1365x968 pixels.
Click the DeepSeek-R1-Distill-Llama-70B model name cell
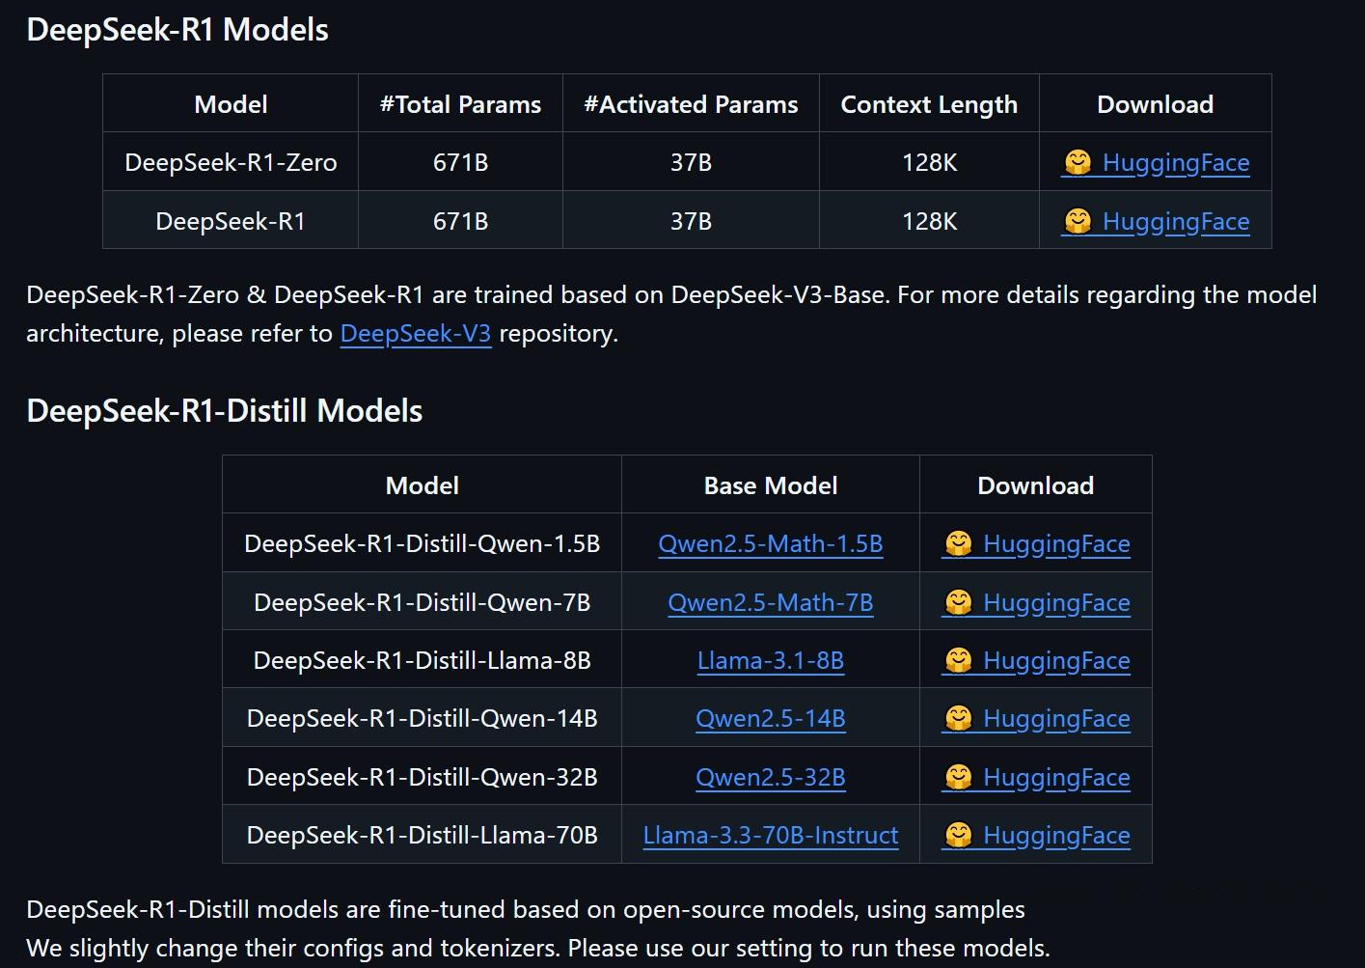click(423, 835)
